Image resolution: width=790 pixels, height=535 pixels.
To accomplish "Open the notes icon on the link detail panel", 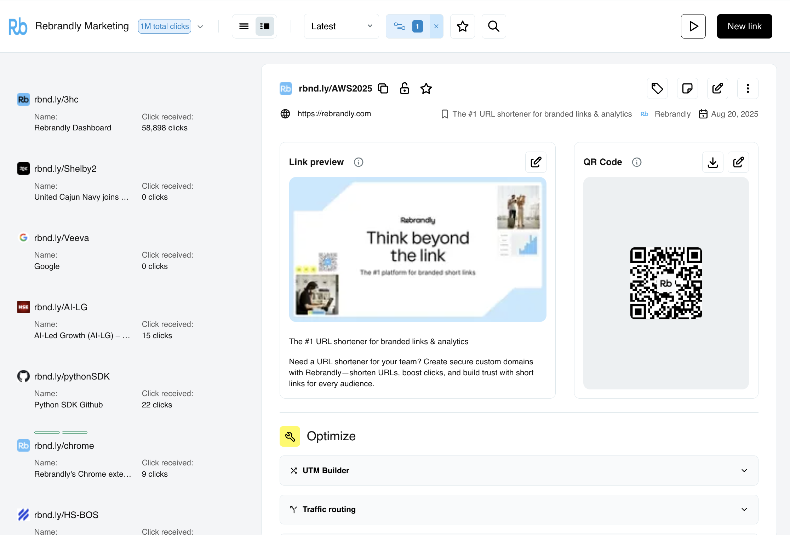I will 687,88.
